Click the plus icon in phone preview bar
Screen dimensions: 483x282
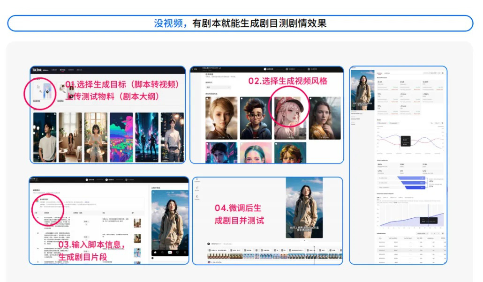coord(170,252)
